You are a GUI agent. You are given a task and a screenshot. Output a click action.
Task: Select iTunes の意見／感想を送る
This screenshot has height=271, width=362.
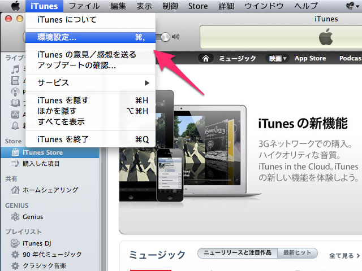pos(90,55)
